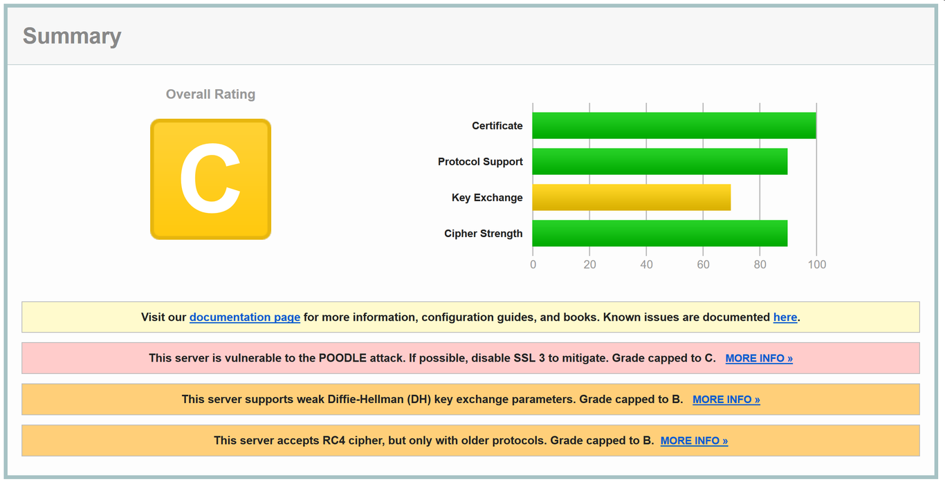This screenshot has width=945, height=484.
Task: Click the 40 axis label
Action: tap(646, 264)
